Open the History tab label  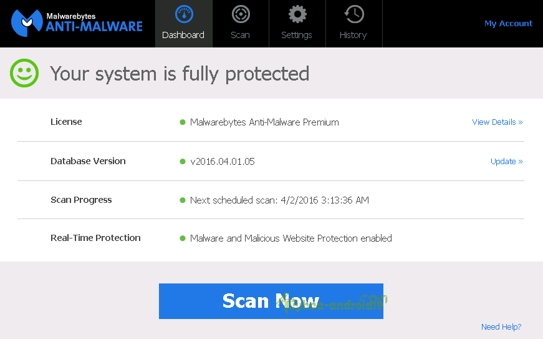pos(353,35)
